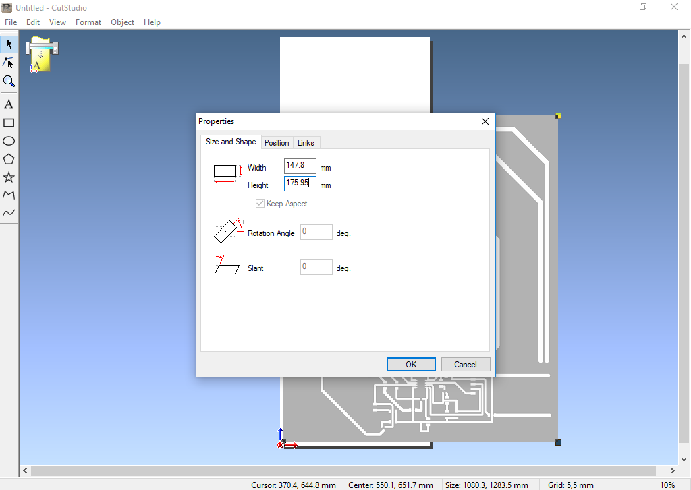Select the text tool
Screen dimensions: 691x490
click(x=9, y=104)
